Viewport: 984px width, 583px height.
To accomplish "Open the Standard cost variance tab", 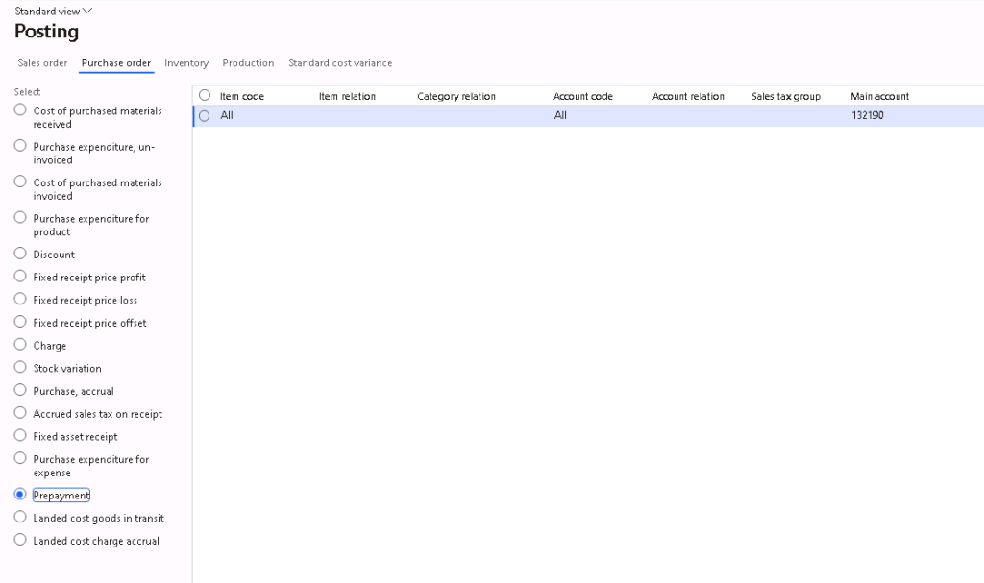I will click(x=340, y=63).
